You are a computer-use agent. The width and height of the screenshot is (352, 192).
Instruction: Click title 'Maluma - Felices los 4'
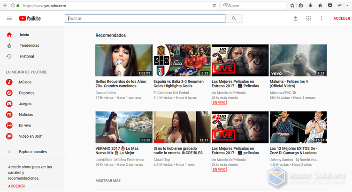pos(289,83)
